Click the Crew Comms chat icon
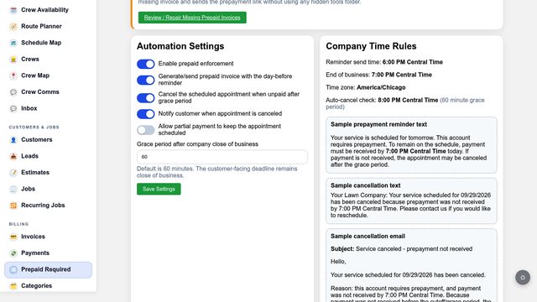 coord(13,92)
